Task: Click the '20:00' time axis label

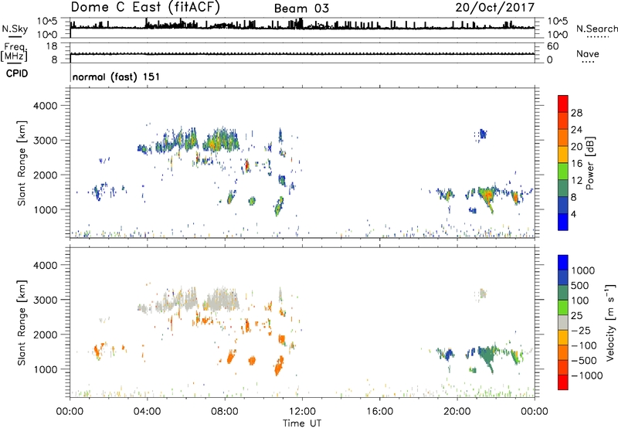Action: pos(457,412)
